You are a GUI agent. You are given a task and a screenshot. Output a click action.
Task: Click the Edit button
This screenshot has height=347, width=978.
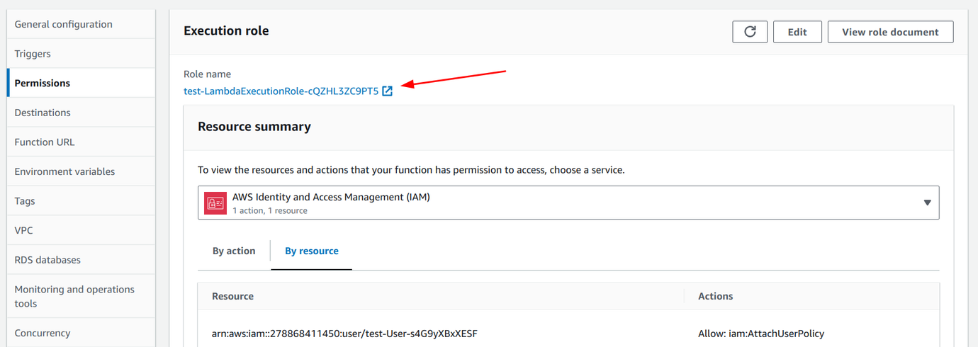click(797, 32)
